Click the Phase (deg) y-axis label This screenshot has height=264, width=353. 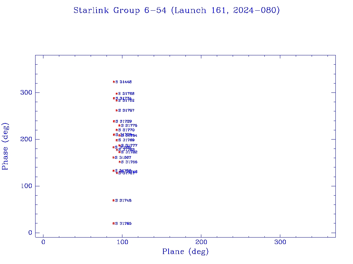(5, 146)
